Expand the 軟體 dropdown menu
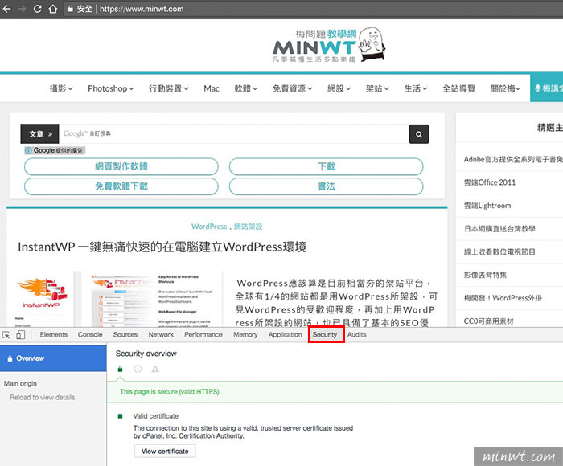The image size is (563, 466). (x=246, y=88)
